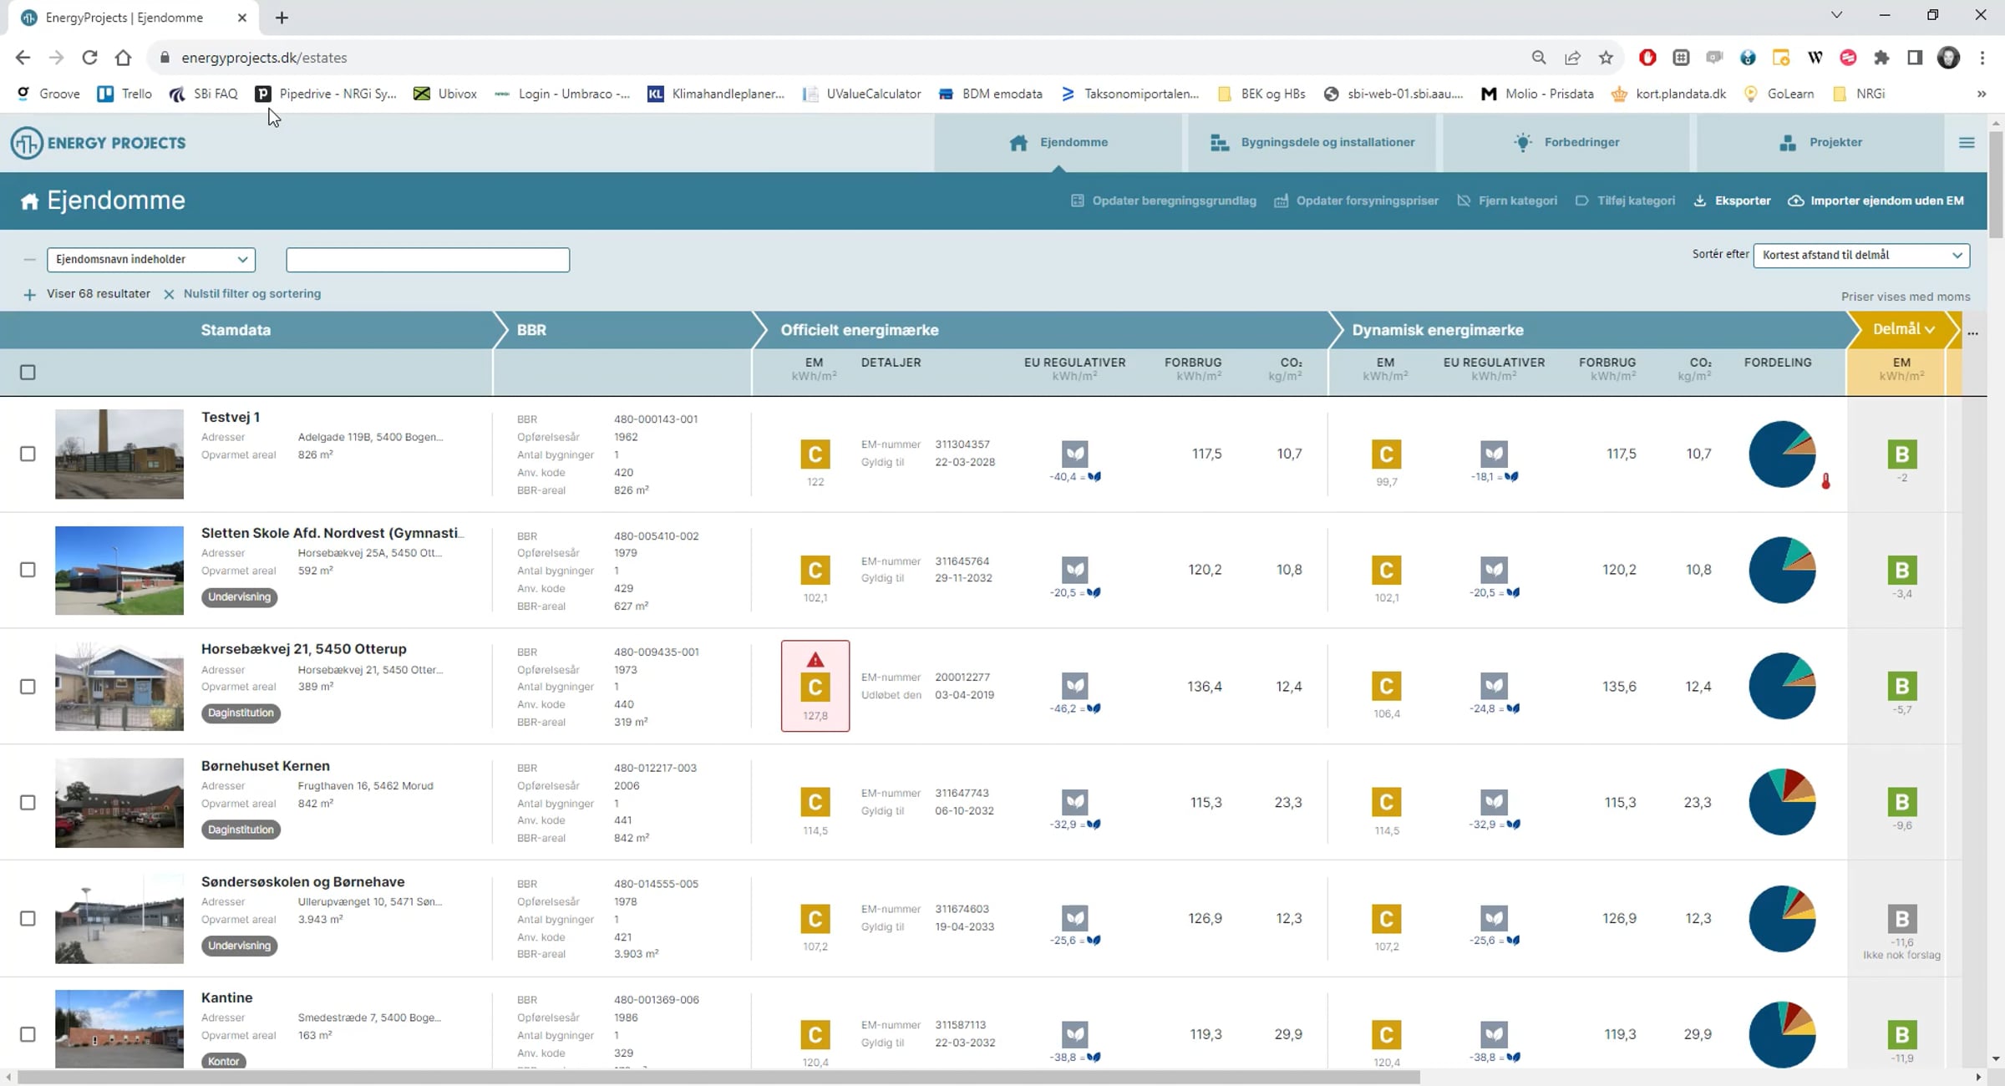Click the property name search field
2005x1086 pixels.
(428, 260)
